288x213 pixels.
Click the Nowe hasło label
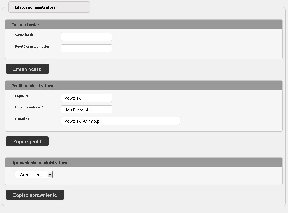click(x=25, y=35)
